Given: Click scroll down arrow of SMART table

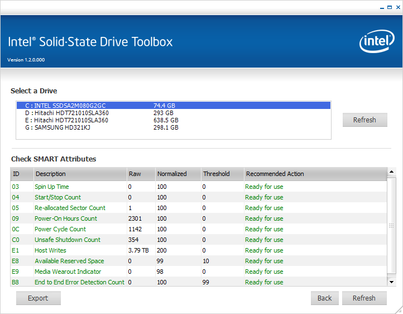Looking at the screenshot, I should [391, 282].
